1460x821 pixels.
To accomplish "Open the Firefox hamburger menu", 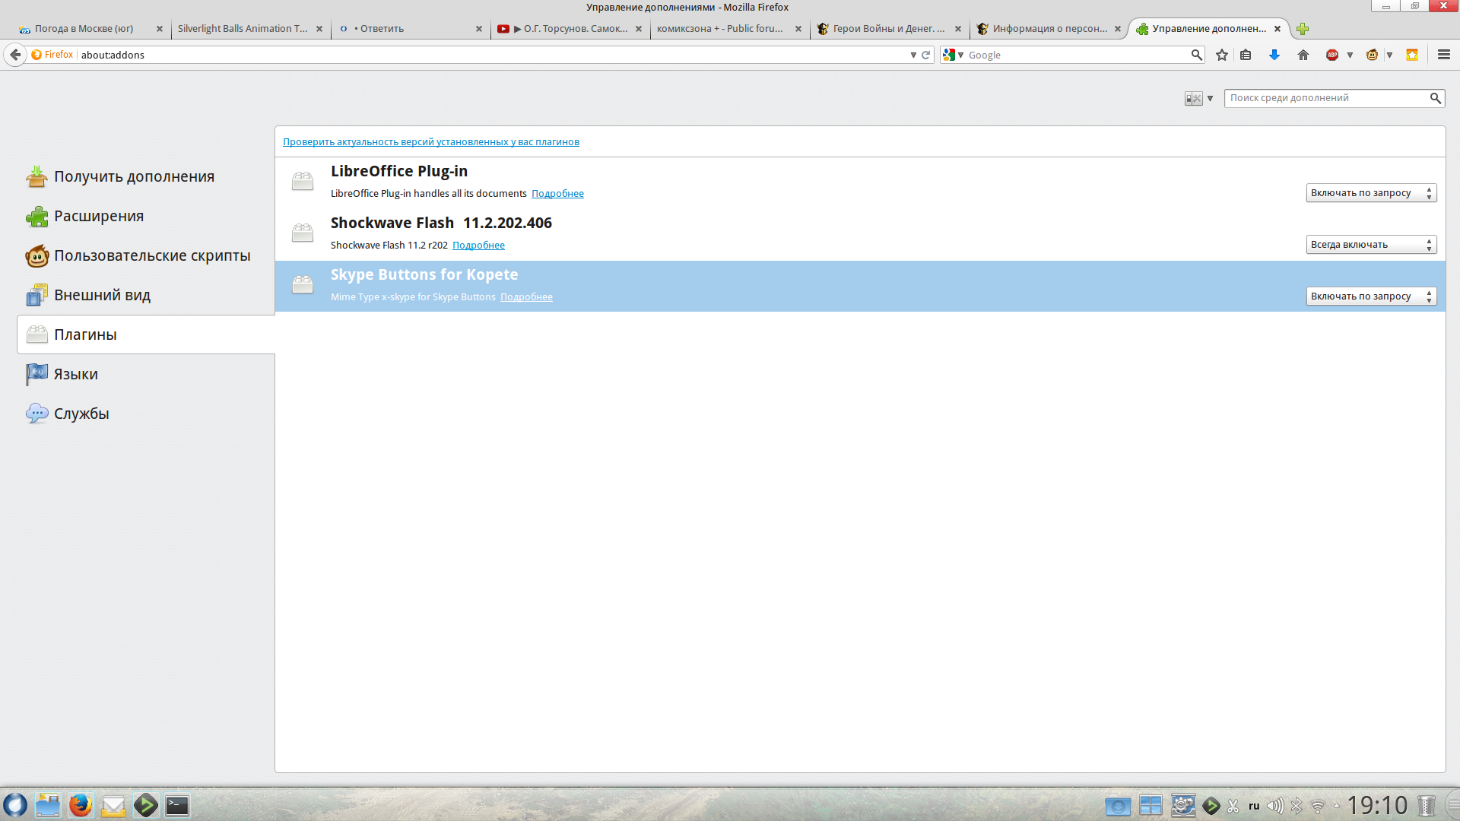I will [1444, 55].
